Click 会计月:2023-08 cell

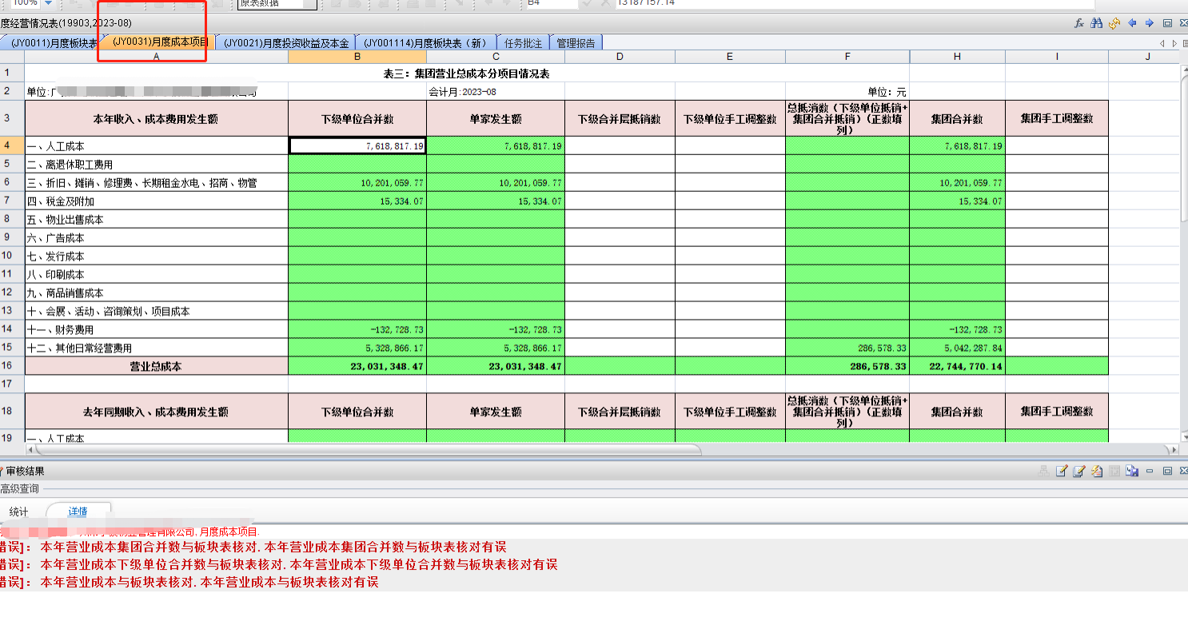point(496,92)
